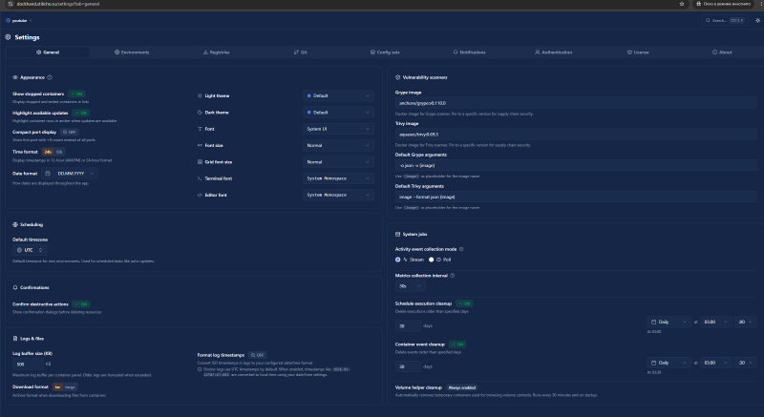
Task: Click the icon beside System jobs heading
Action: (x=397, y=235)
